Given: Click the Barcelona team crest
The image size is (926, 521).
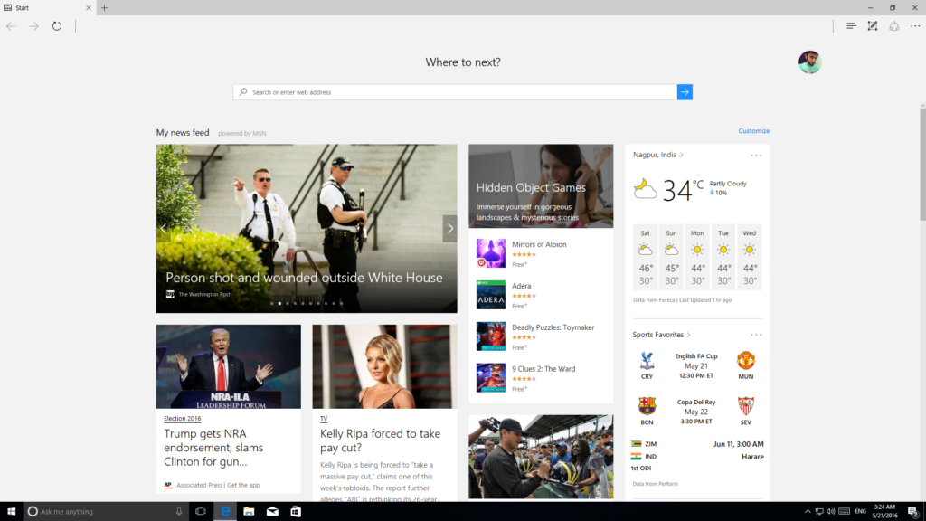Looking at the screenshot, I should (x=647, y=406).
